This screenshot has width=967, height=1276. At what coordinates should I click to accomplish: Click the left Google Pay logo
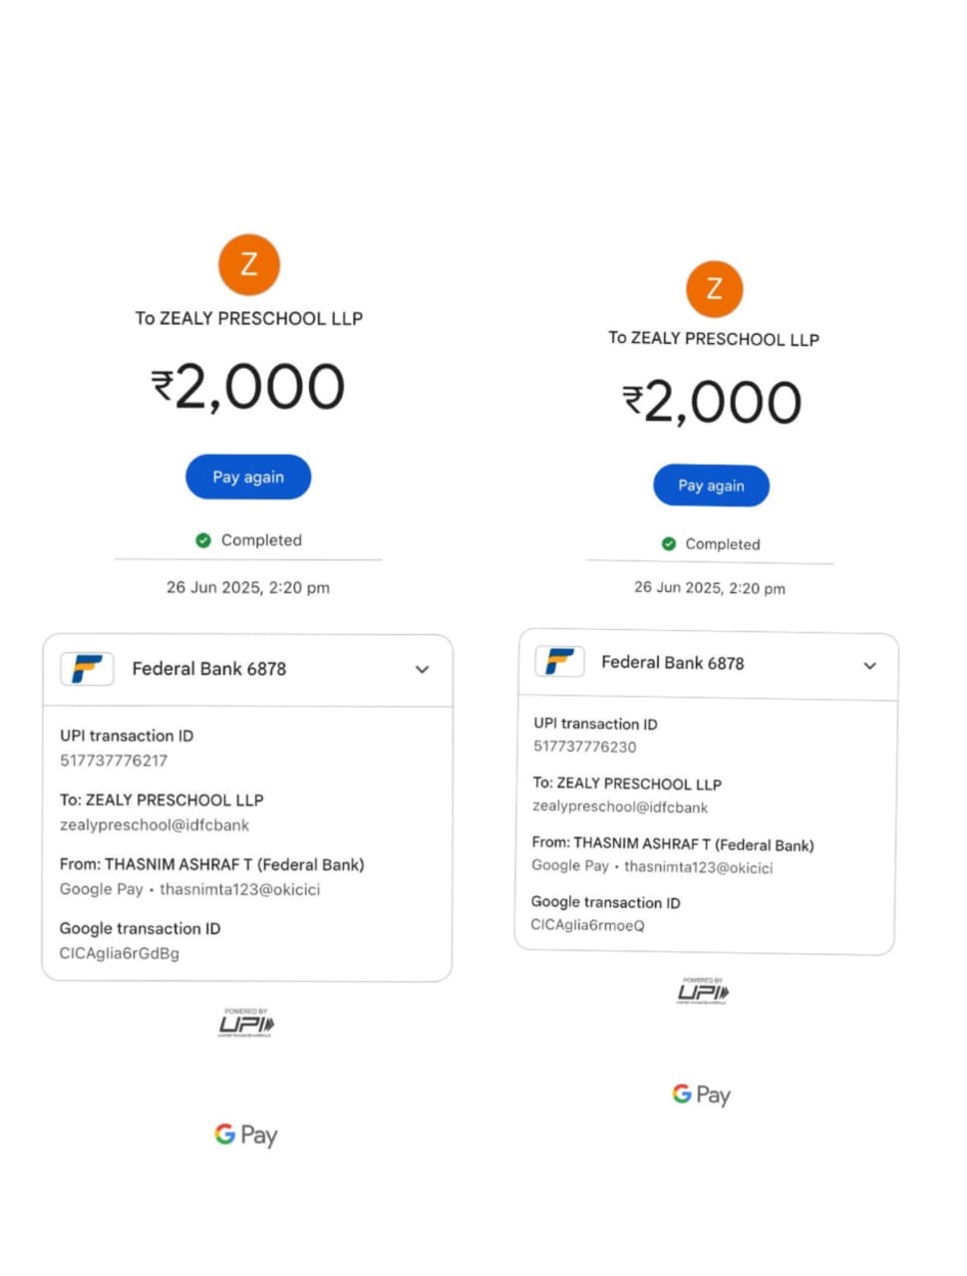click(x=246, y=1134)
